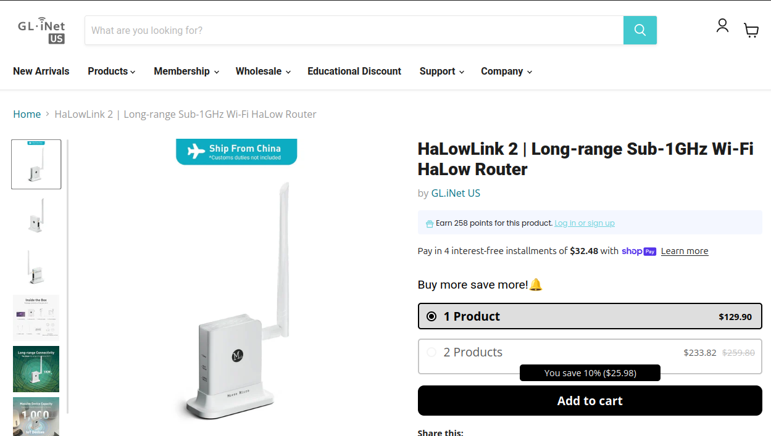Click the Add to cart button
The width and height of the screenshot is (771, 436).
[x=590, y=401]
